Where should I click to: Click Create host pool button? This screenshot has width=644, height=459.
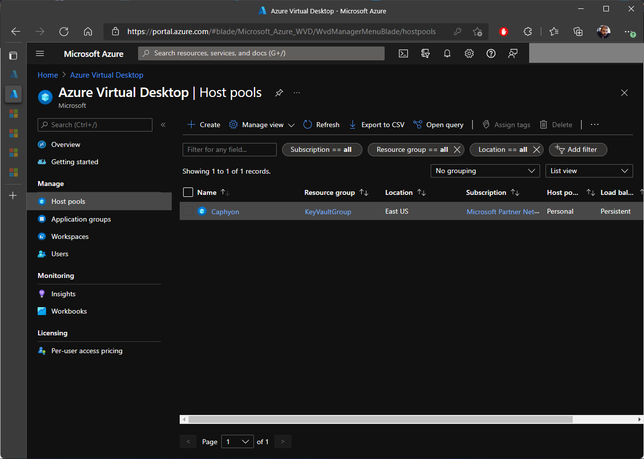[x=204, y=125]
